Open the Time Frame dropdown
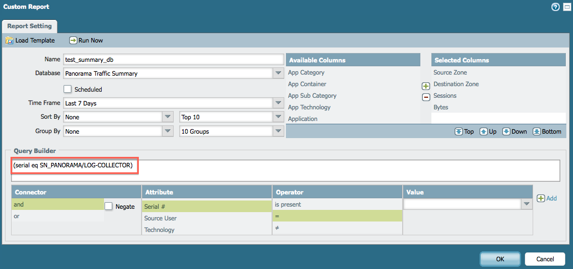573x269 pixels. pyautogui.click(x=278, y=103)
